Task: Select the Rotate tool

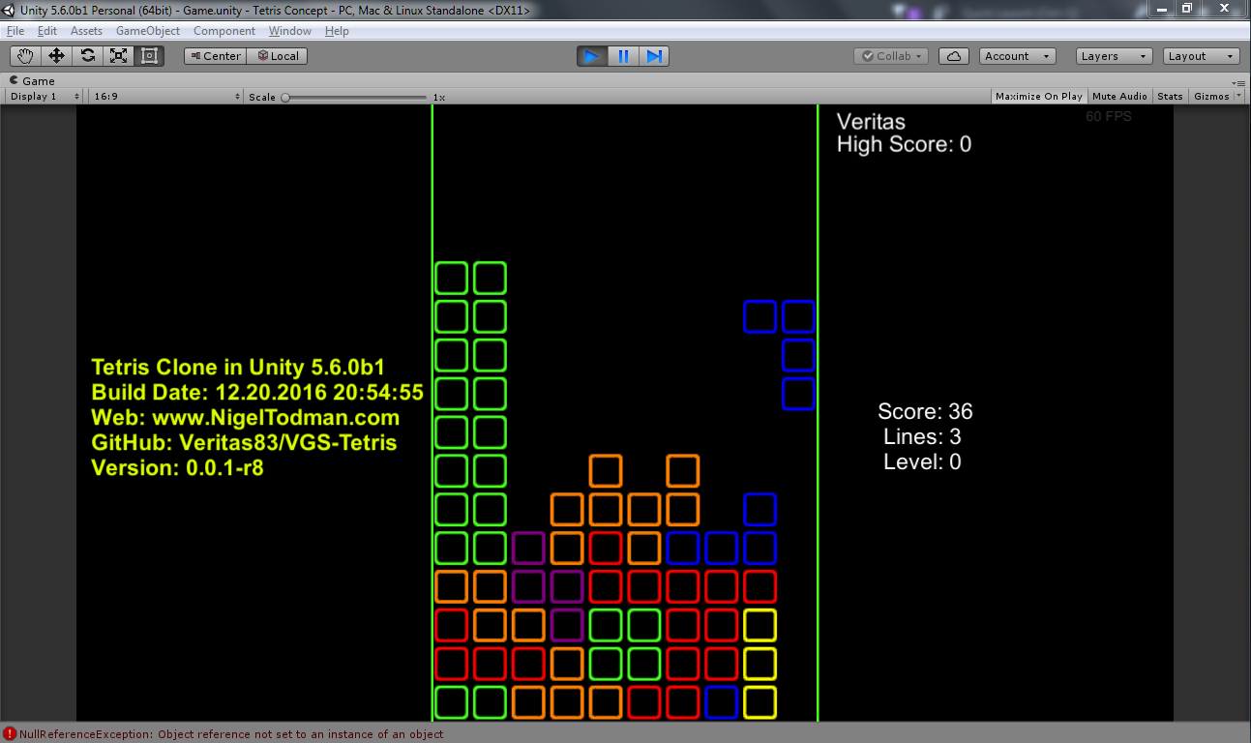Action: pyautogui.click(x=87, y=55)
